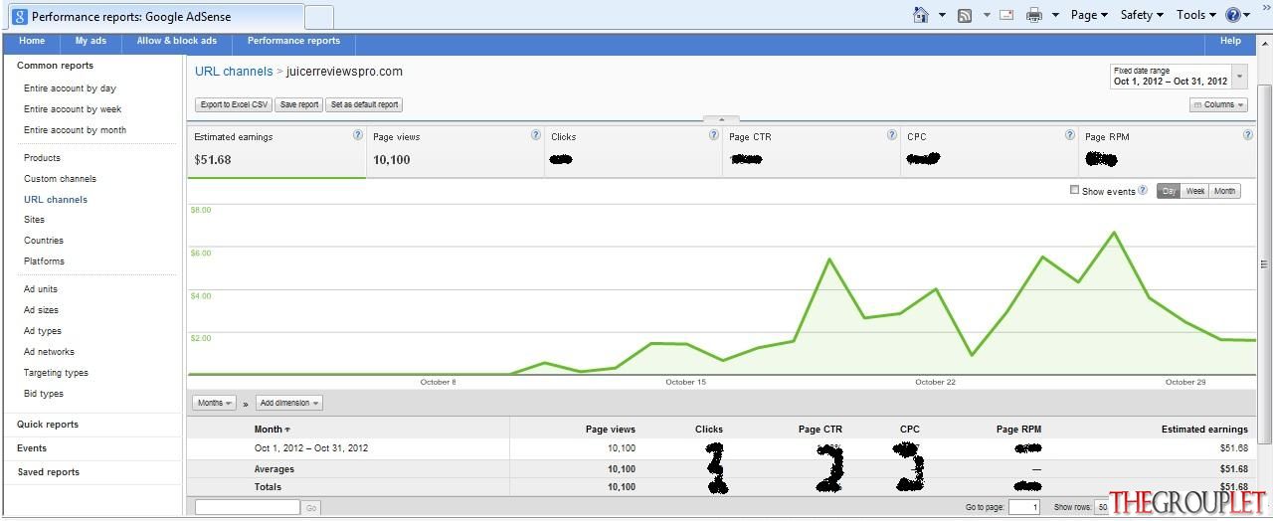Switch to the My ads tab
This screenshot has height=521, width=1273.
[x=91, y=41]
